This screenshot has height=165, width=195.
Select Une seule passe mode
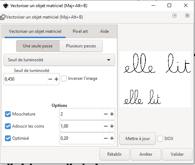point(38,46)
